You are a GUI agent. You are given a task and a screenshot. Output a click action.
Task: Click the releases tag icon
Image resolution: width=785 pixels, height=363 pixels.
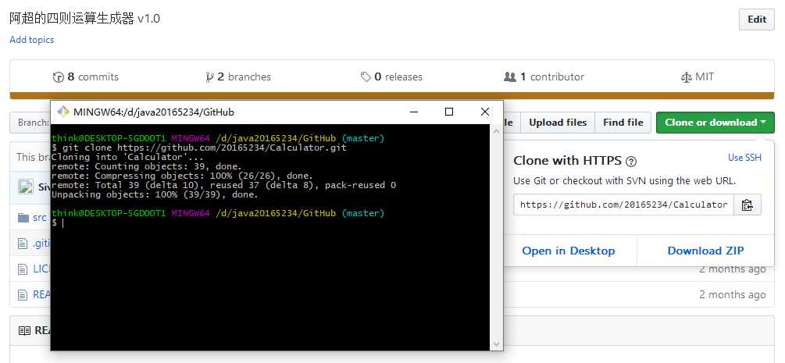pyautogui.click(x=366, y=77)
